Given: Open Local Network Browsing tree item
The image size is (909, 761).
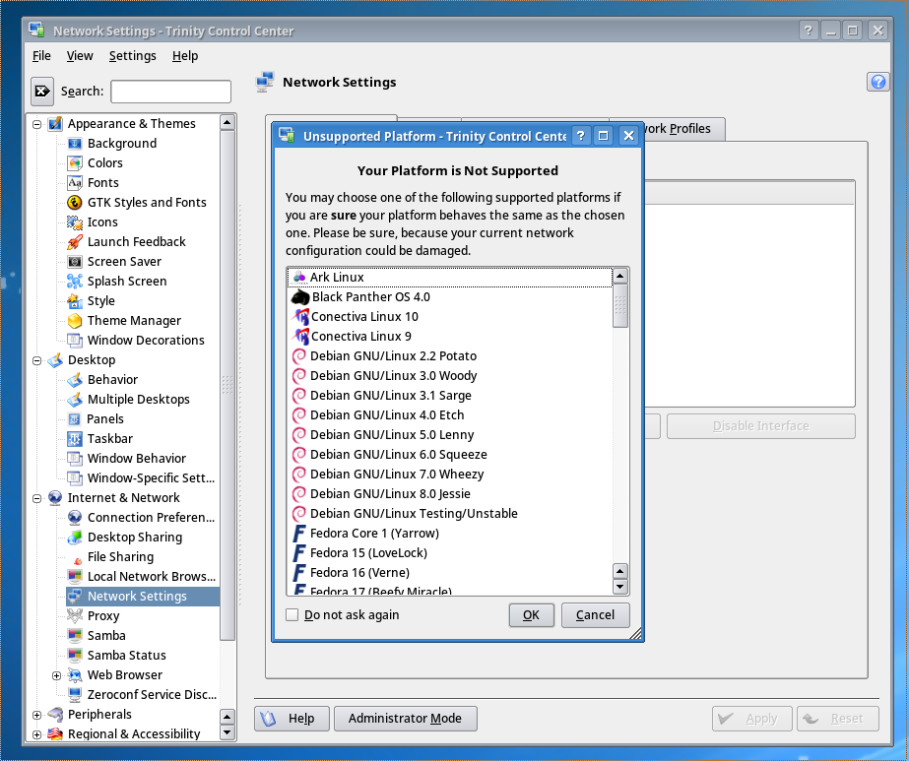Looking at the screenshot, I should coord(143,577).
